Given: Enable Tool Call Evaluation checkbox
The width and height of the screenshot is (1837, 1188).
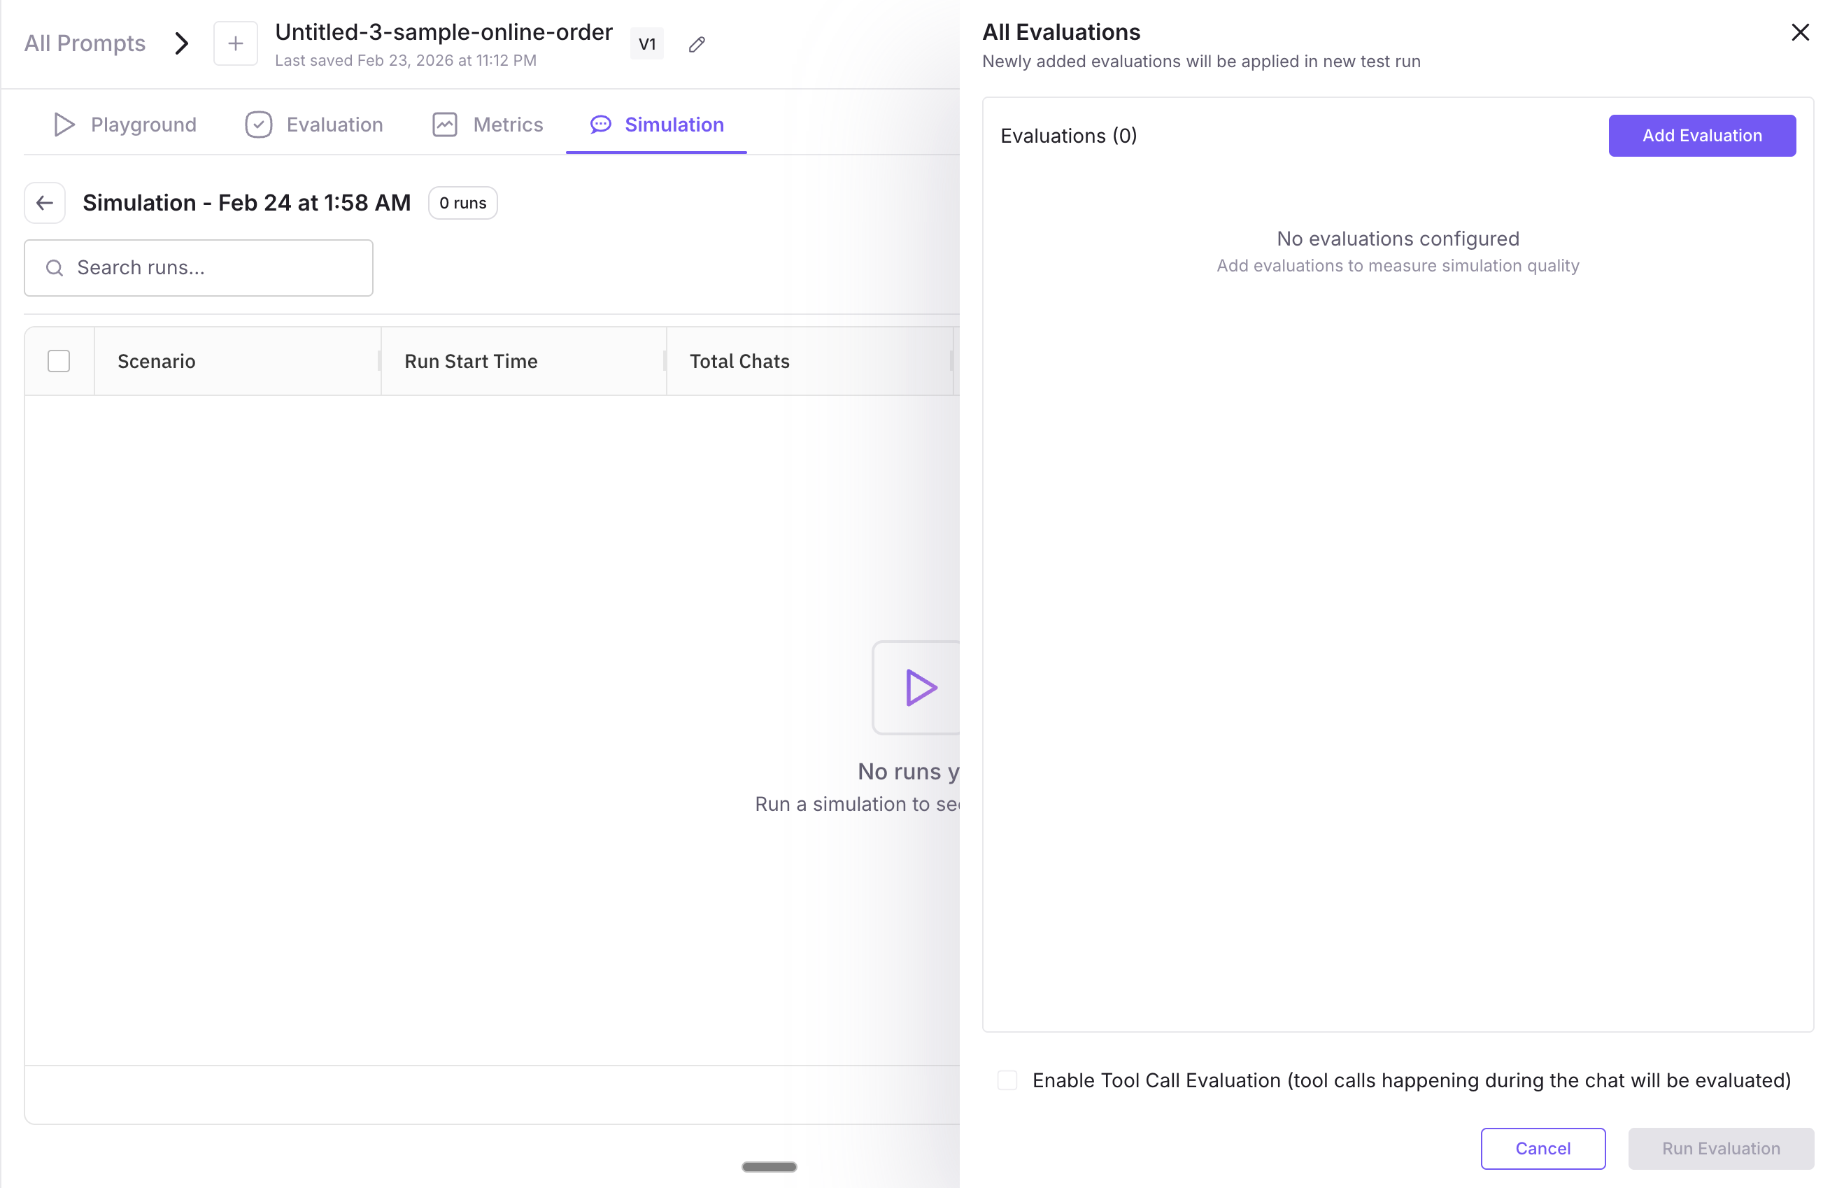Looking at the screenshot, I should 1007,1080.
